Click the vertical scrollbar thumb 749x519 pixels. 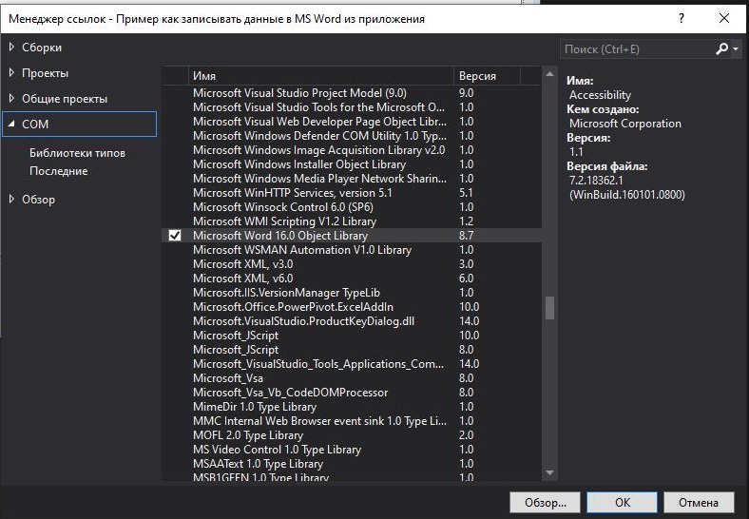pyautogui.click(x=549, y=308)
